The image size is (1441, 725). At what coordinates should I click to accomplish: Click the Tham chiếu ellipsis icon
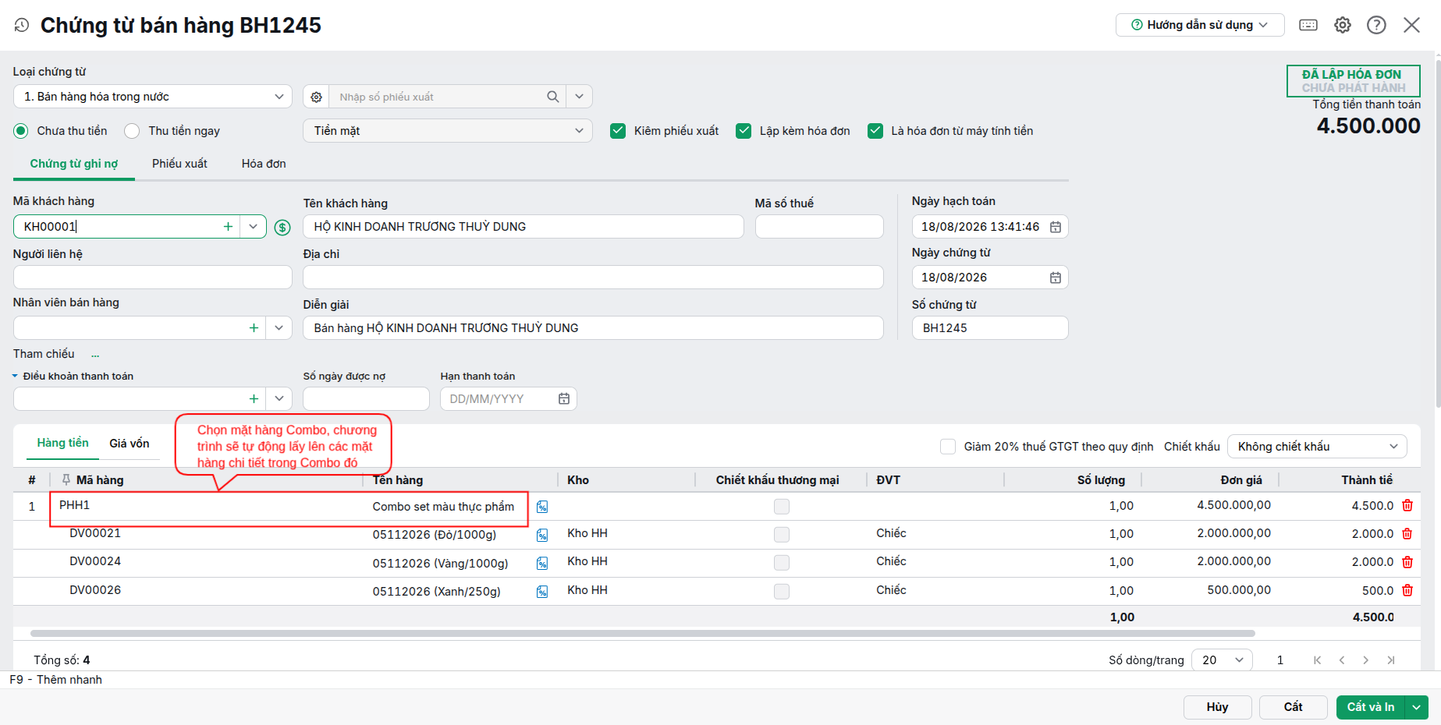95,355
